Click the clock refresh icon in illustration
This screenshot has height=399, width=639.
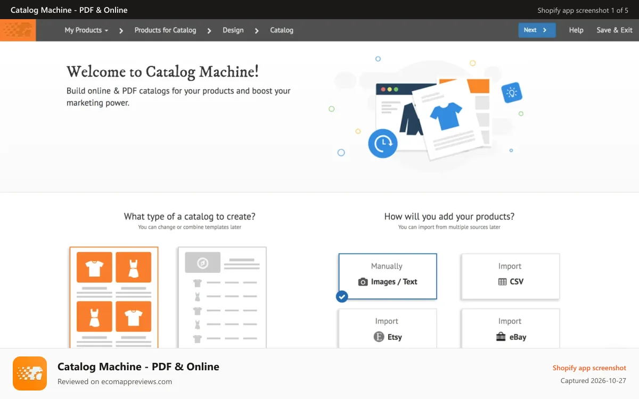382,143
